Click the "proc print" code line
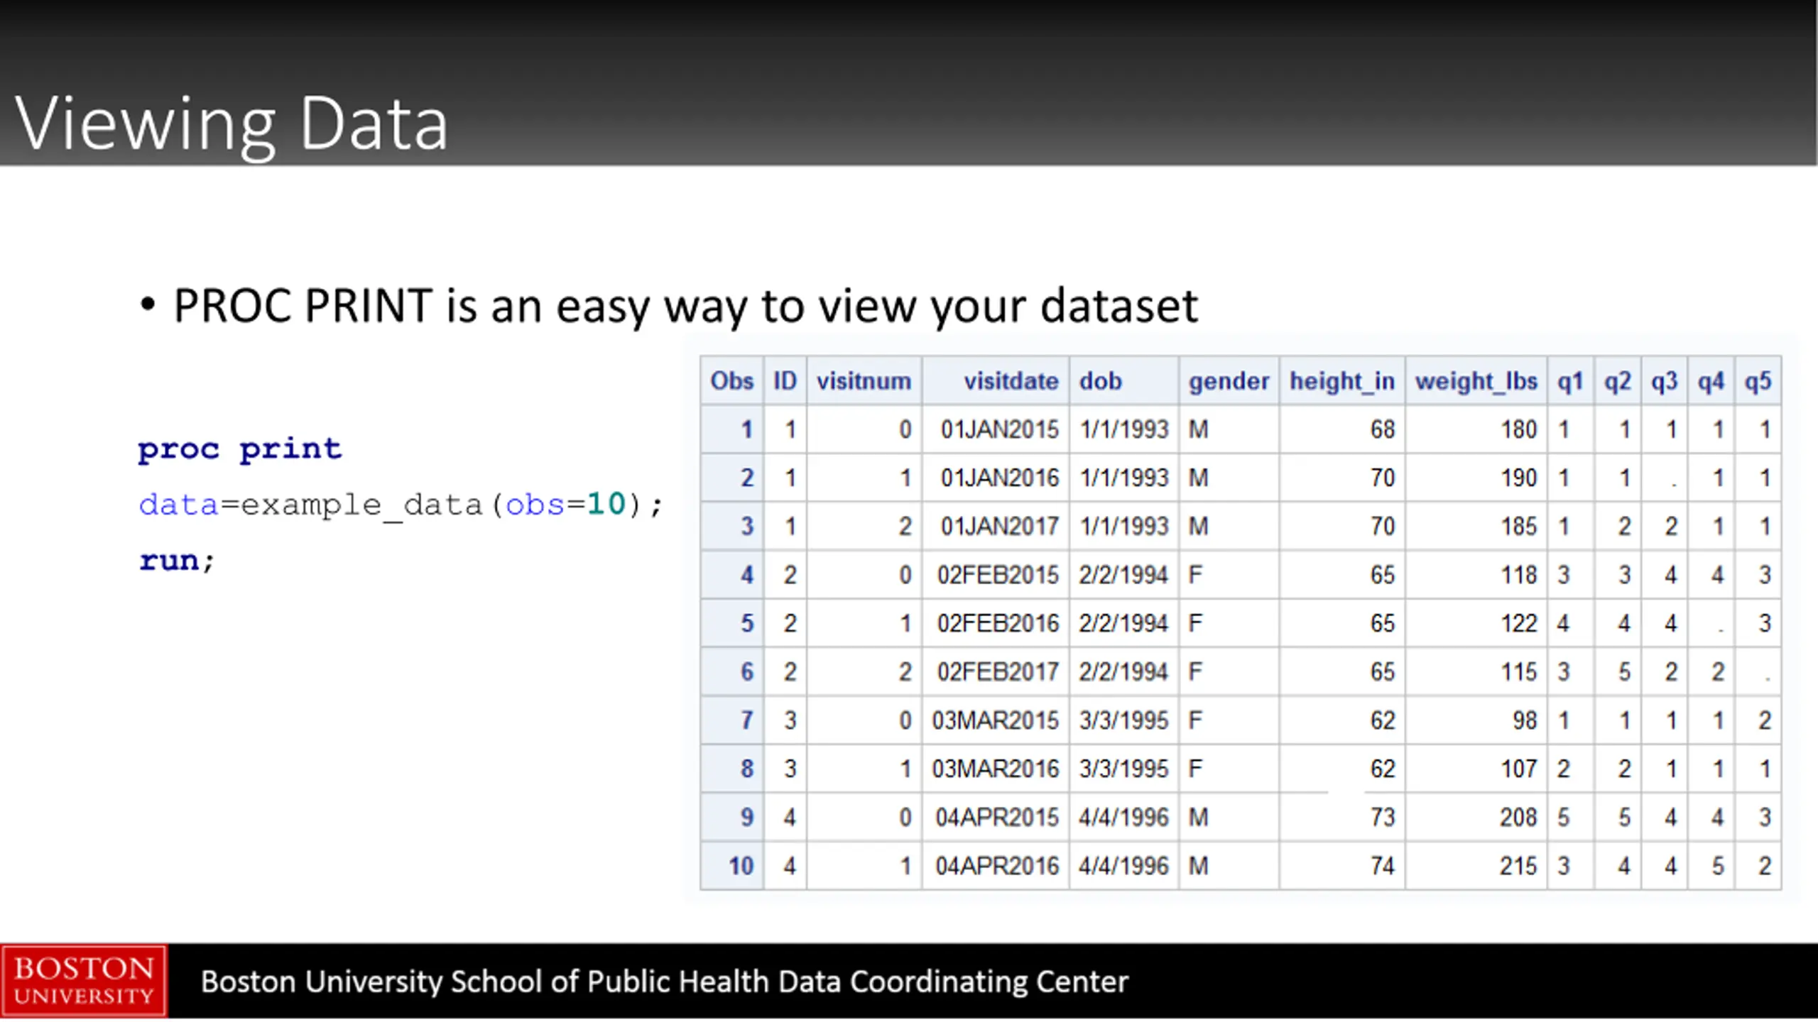 click(x=240, y=449)
